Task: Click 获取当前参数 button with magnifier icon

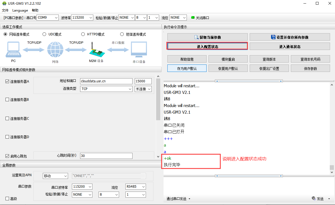Action: (207, 37)
